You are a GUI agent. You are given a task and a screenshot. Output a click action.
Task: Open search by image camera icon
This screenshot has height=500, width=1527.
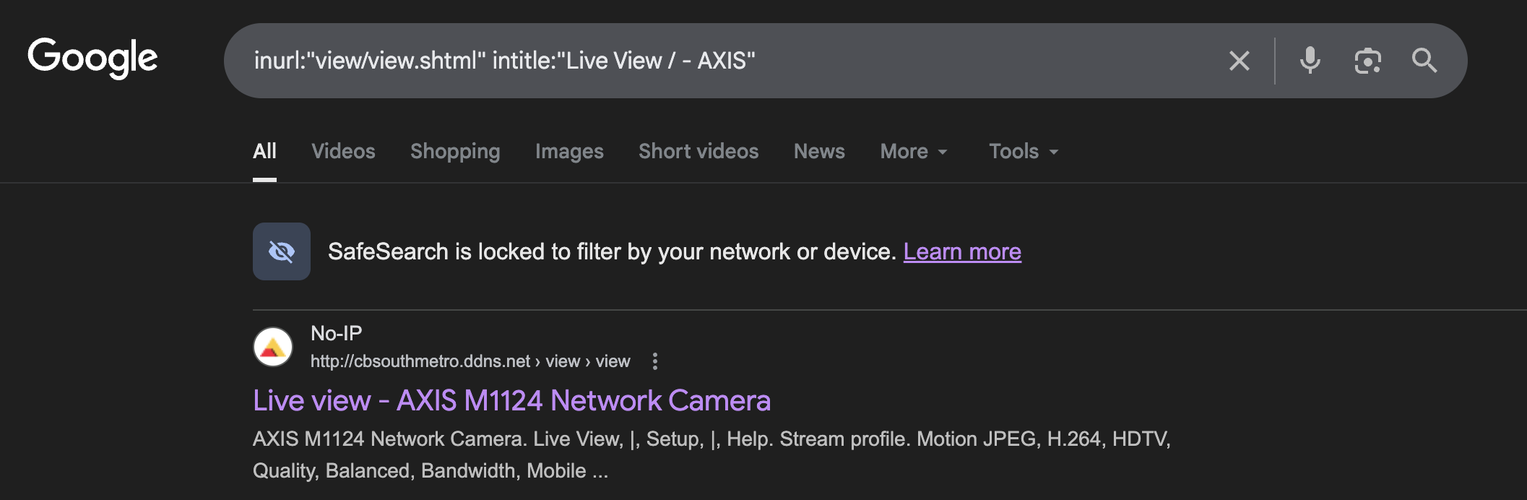pyautogui.click(x=1367, y=61)
